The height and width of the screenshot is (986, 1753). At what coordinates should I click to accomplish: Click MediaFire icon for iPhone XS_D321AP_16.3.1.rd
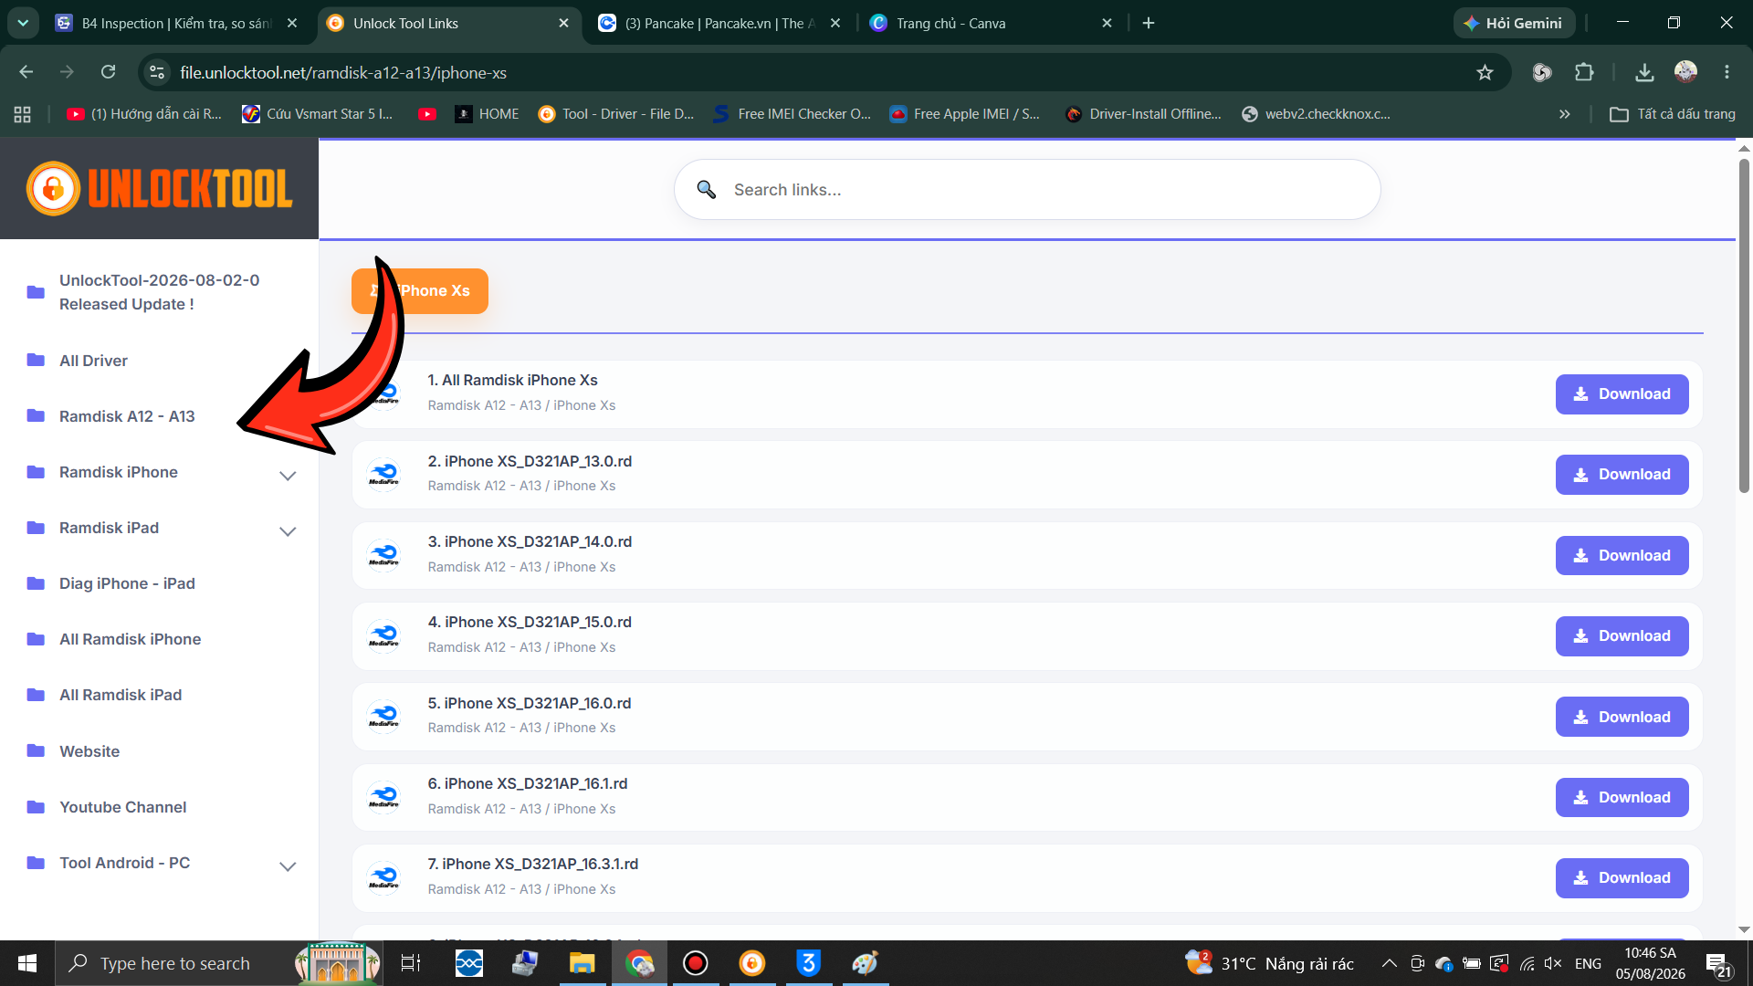[x=384, y=876]
